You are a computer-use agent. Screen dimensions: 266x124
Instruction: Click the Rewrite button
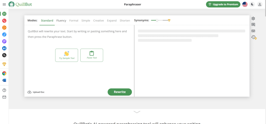coord(120,92)
